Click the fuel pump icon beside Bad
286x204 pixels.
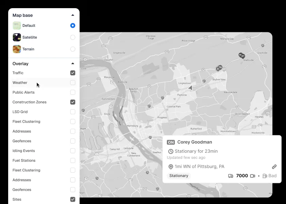tap(265, 176)
